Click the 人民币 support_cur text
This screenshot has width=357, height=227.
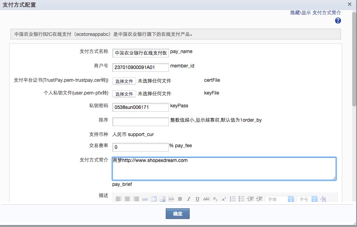pos(133,134)
